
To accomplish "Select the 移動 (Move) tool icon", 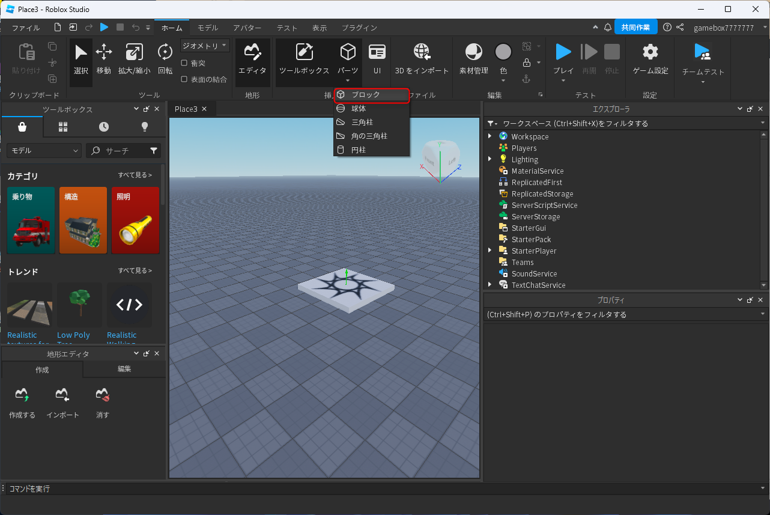I will [104, 53].
